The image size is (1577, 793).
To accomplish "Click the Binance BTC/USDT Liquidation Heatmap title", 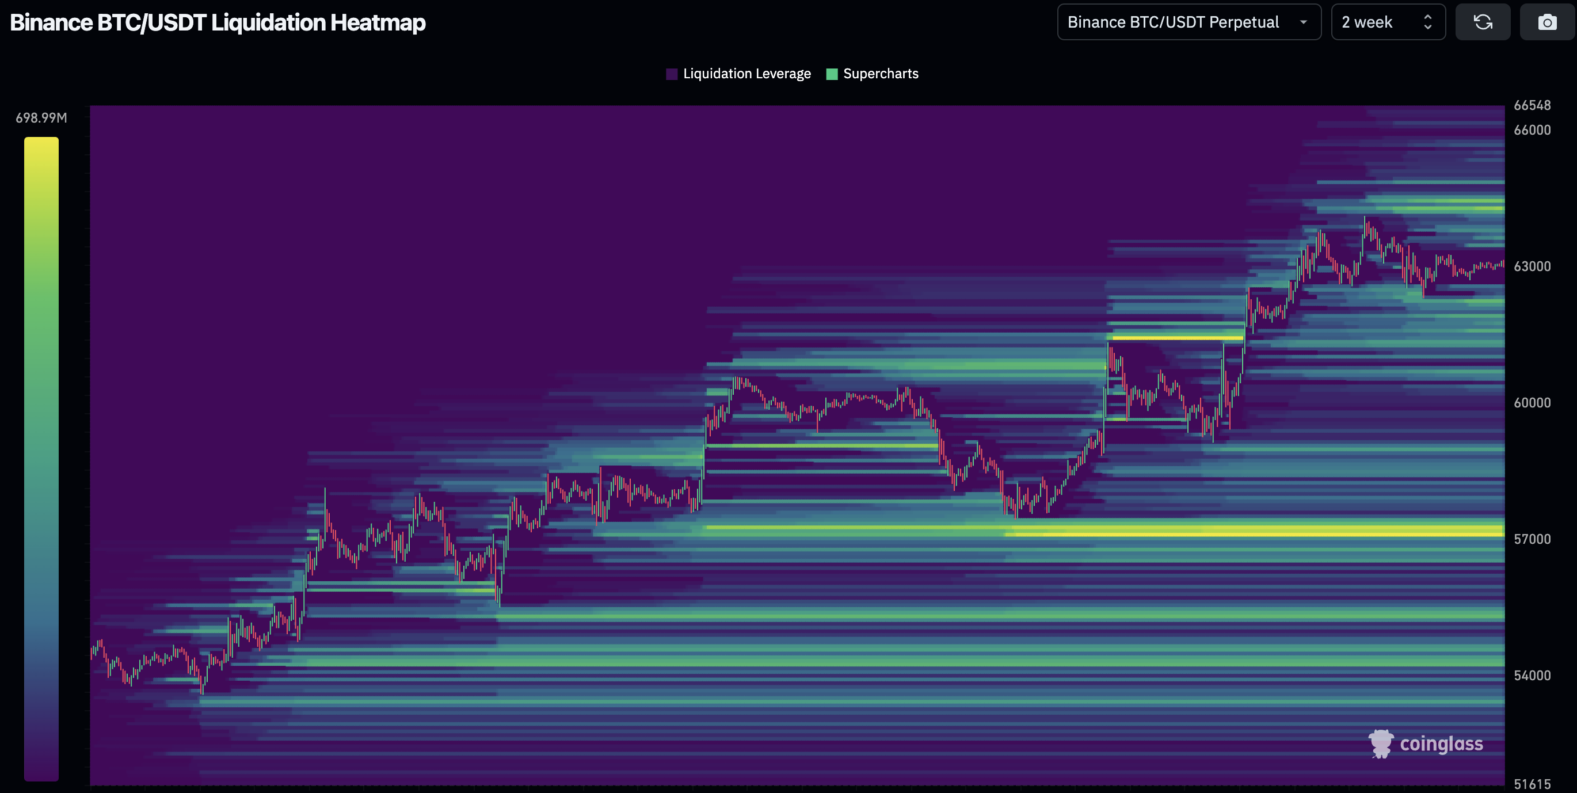I will click(218, 22).
